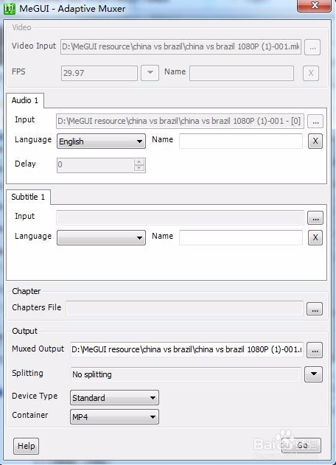Close the Adaptive Muxer window
The height and width of the screenshot is (465, 336).
[315, 5]
